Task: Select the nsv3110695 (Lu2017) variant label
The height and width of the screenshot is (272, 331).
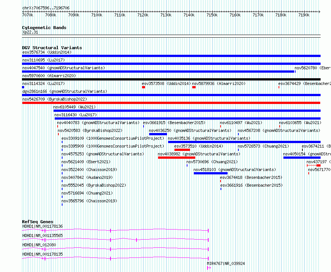Action: (44, 60)
